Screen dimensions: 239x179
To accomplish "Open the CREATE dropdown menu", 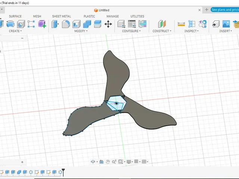I will point(15,31).
